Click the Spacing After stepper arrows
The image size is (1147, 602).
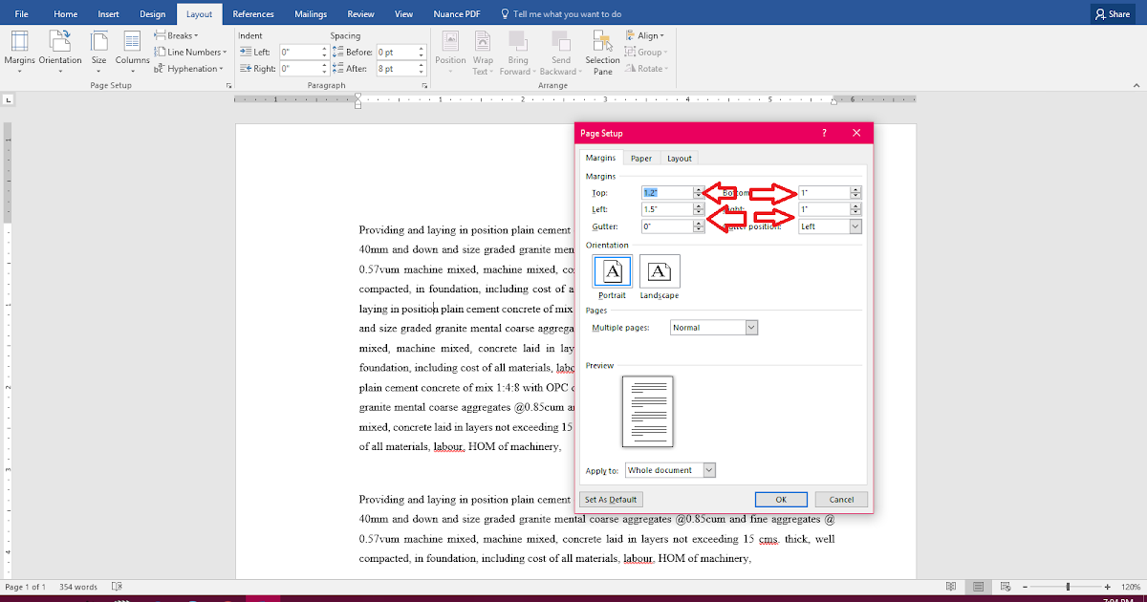(x=421, y=69)
